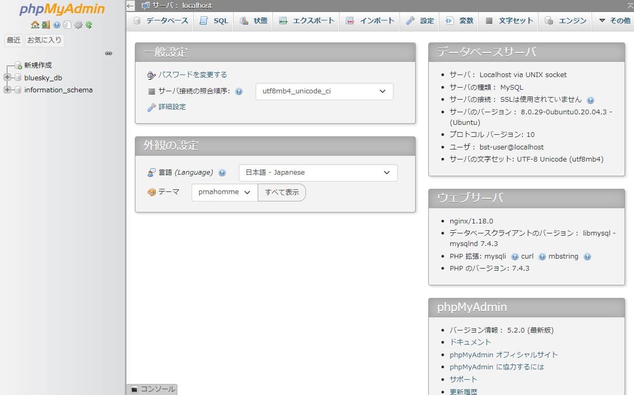Open the エクスポート export tab
This screenshot has height=395, width=634.
[307, 21]
